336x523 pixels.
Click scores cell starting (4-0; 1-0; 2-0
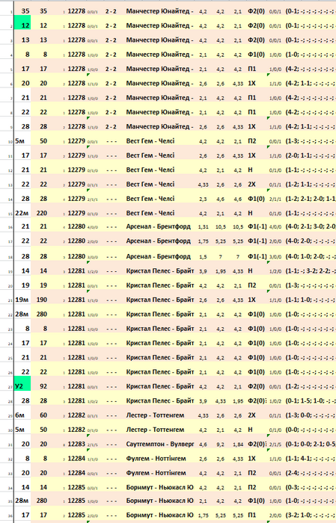pos(311,256)
